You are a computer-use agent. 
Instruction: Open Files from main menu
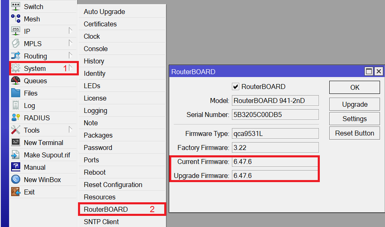point(43,93)
